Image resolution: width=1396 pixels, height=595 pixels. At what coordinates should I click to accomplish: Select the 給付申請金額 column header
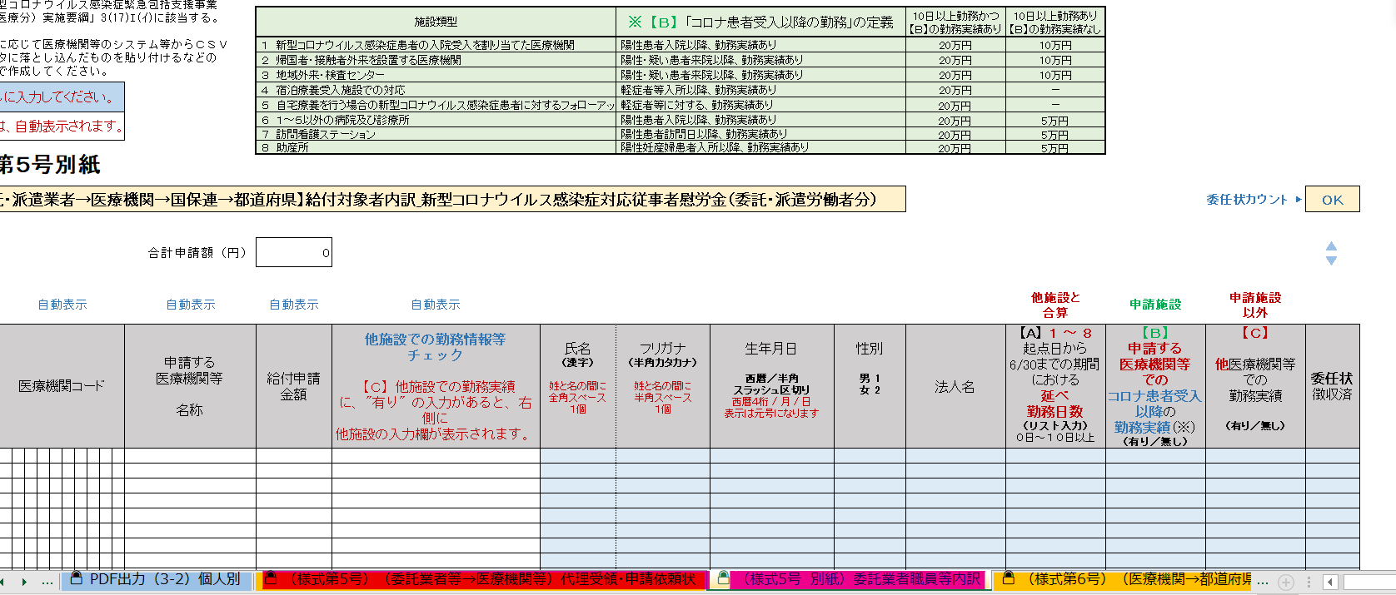click(293, 386)
